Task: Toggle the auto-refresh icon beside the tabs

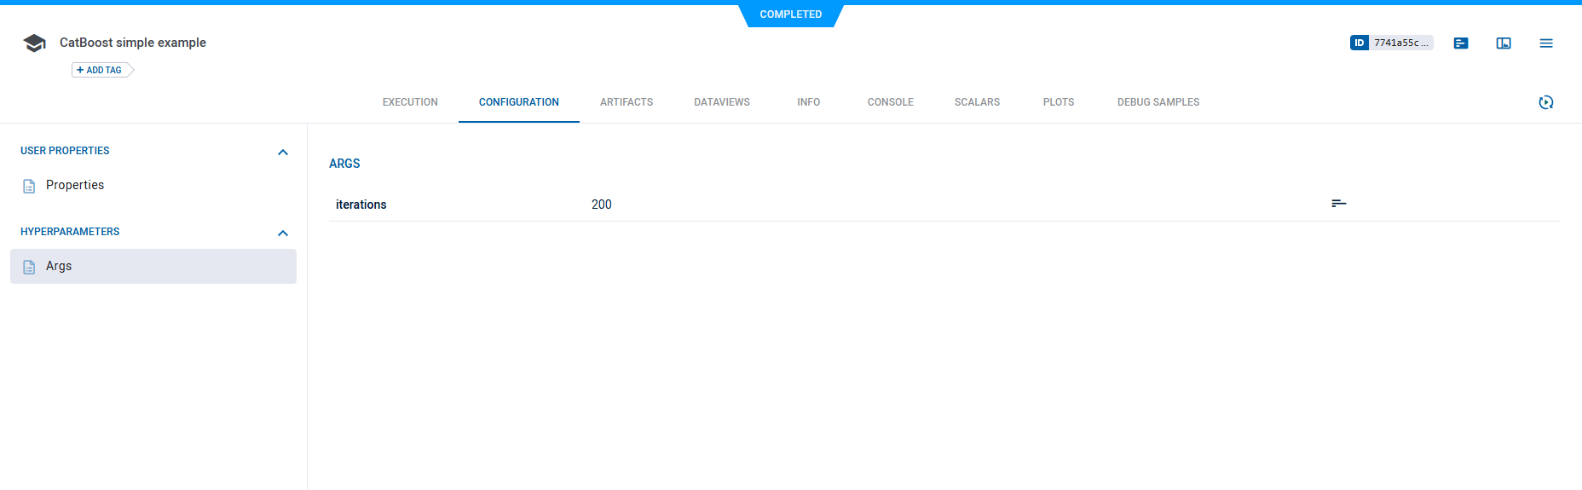Action: coord(1546,102)
